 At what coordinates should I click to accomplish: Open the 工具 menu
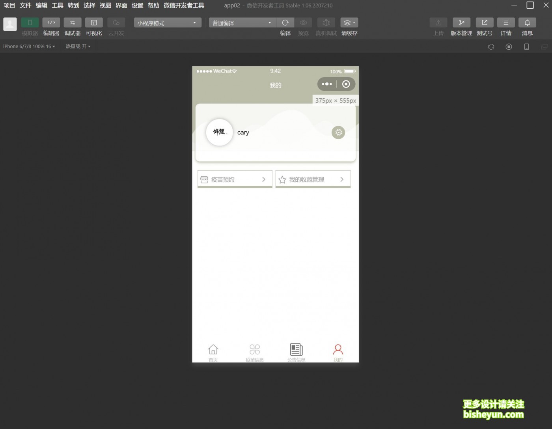[x=57, y=6]
